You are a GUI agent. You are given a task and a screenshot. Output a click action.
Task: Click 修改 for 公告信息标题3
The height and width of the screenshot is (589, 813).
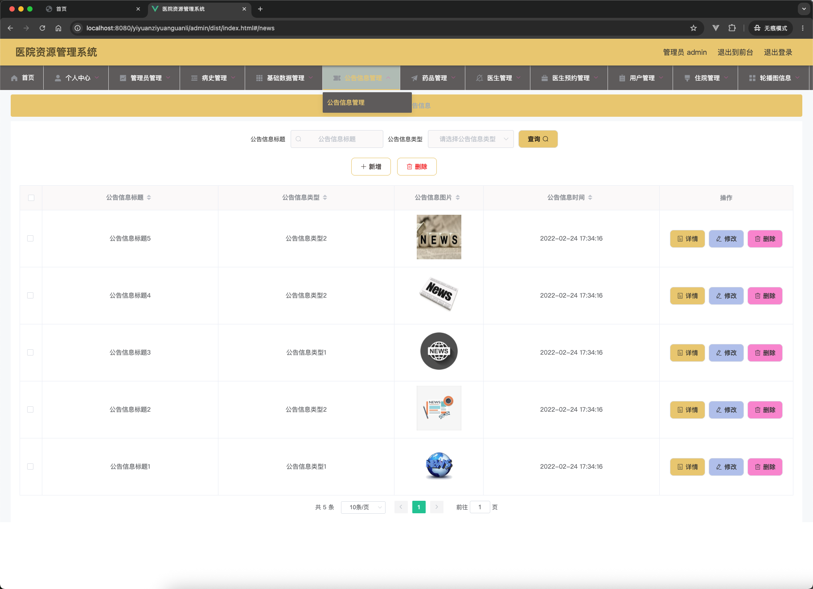(726, 353)
